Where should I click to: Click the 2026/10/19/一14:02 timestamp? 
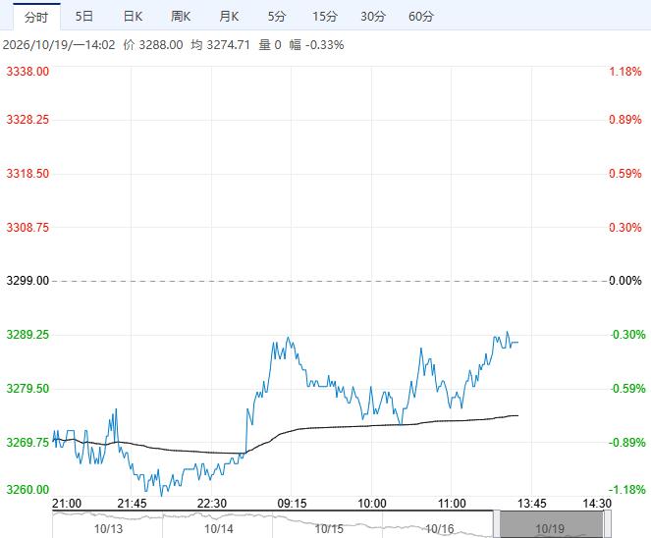point(59,45)
